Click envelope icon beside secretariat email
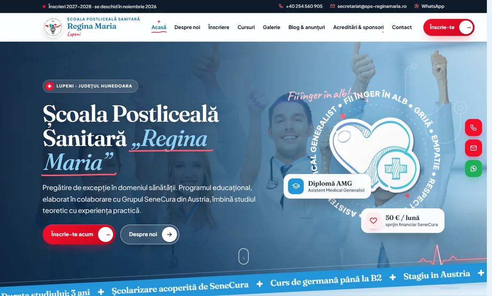The image size is (492, 296). point(333,7)
